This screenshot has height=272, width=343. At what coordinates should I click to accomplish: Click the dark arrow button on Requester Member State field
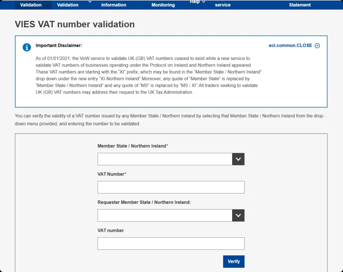click(238, 216)
